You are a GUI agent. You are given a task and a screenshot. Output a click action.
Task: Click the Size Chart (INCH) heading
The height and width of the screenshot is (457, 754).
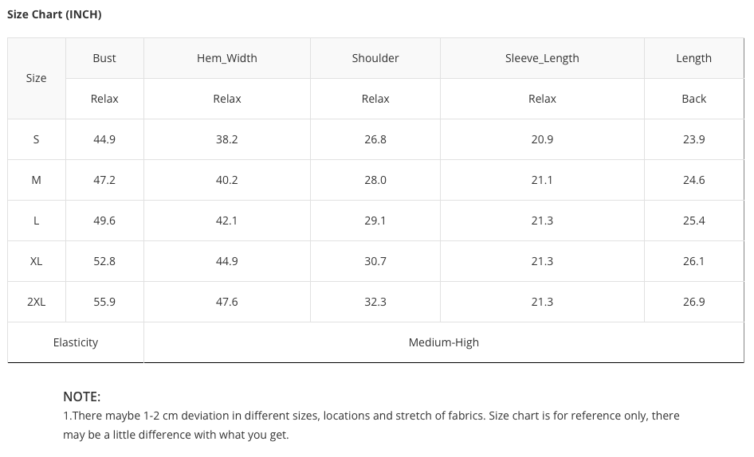pyautogui.click(x=54, y=14)
